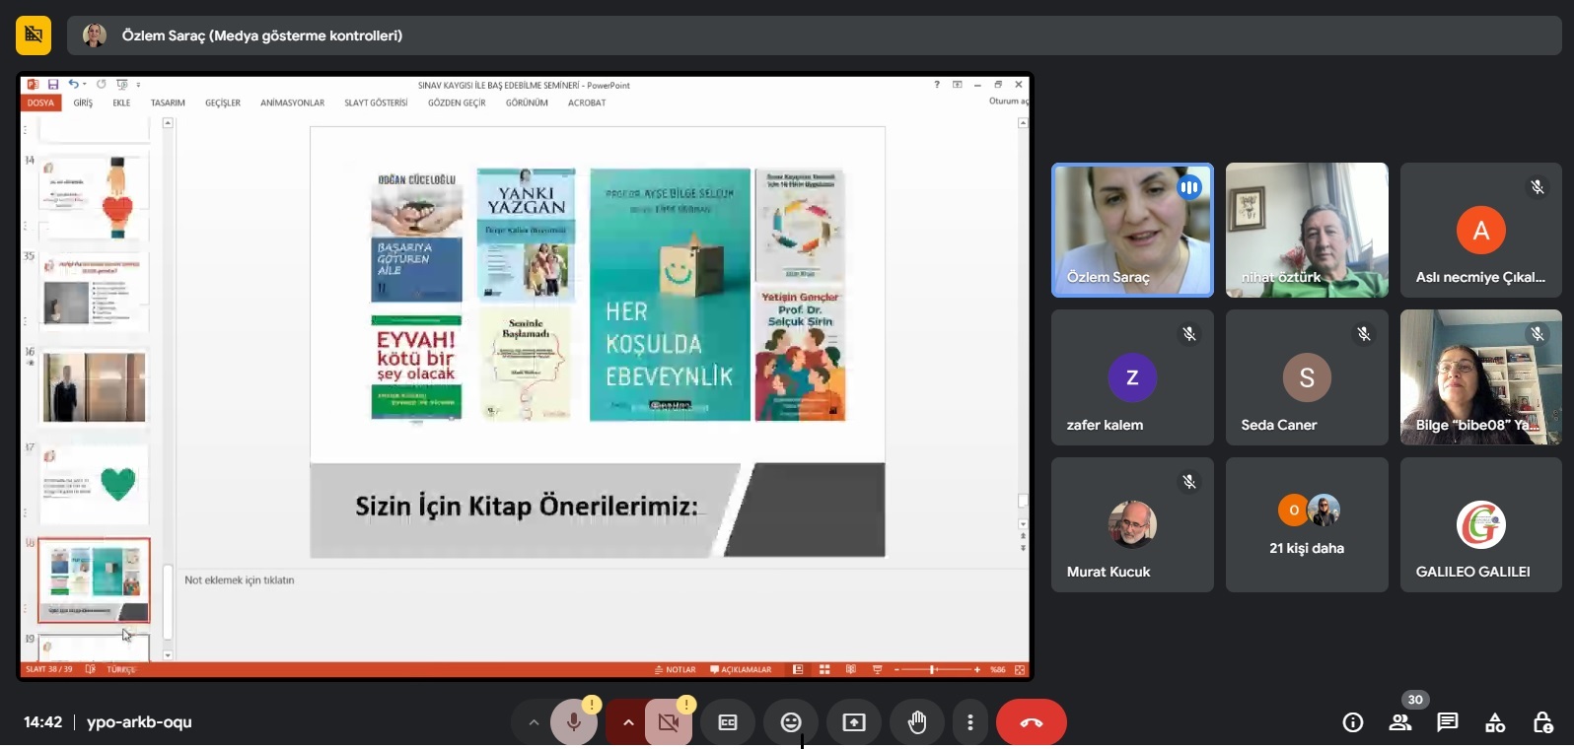Click the Save icon in PowerPoint title bar
This screenshot has height=749, width=1574.
coord(53,85)
